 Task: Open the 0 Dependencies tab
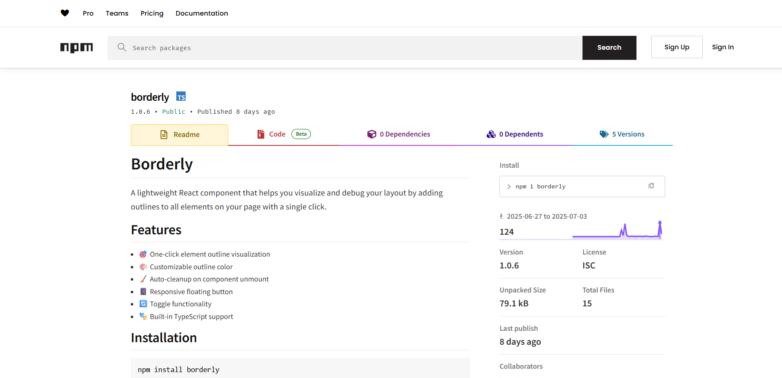(399, 134)
